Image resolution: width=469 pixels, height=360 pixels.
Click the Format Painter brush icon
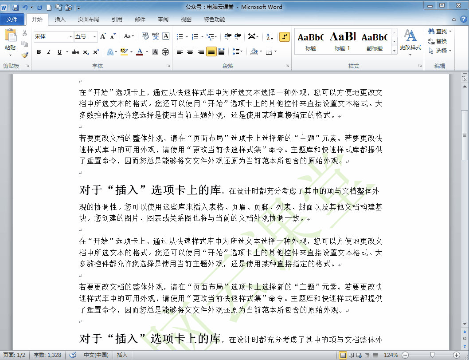[x=25, y=55]
